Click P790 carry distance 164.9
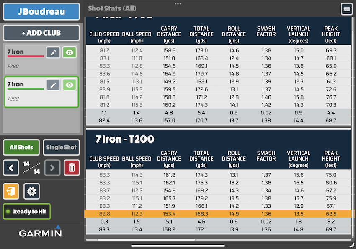The image size is (356, 249). (169, 74)
